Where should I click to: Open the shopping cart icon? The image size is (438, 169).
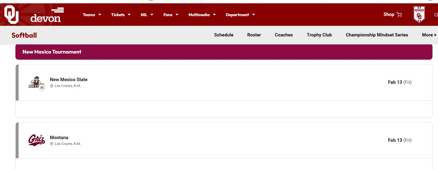[x=399, y=14]
